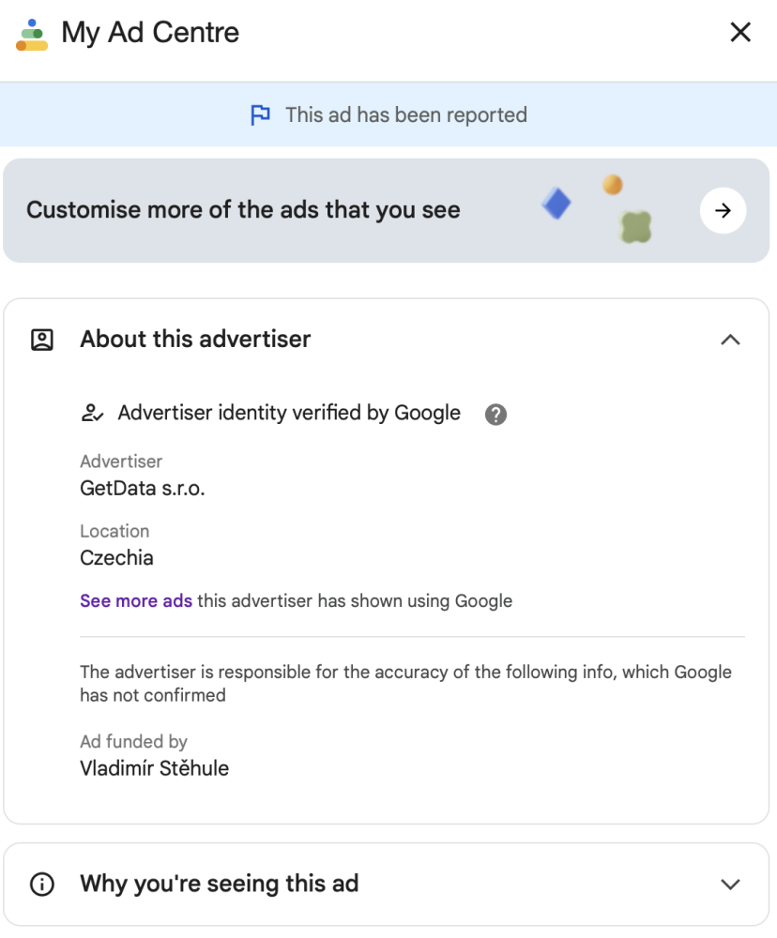Click the verified identity checkmark icon
Viewport: 777px width, 938px height.
tap(91, 414)
